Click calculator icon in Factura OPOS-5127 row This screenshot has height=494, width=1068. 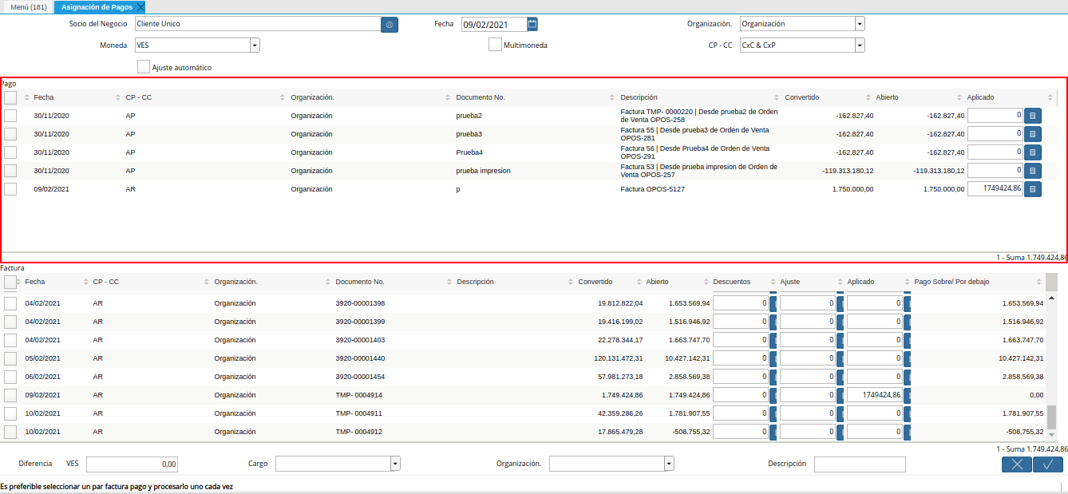(1032, 189)
